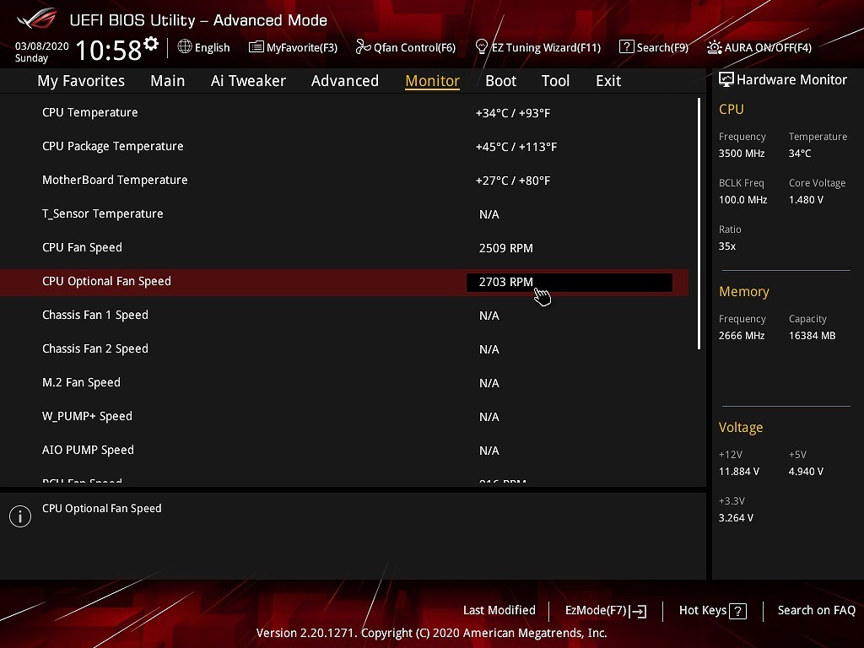The image size is (864, 648).
Task: Click the +34°C / +93°F value
Action: tap(513, 113)
